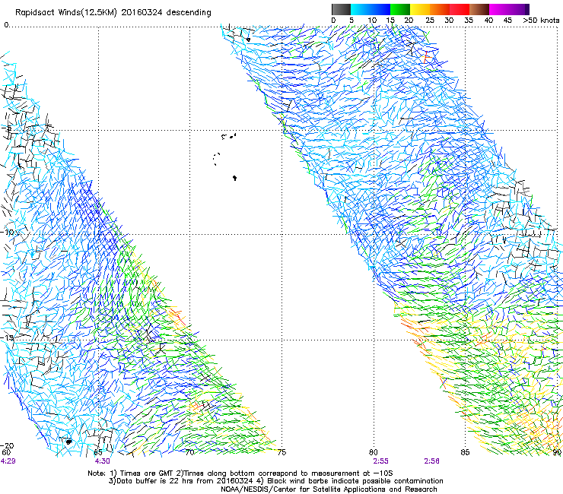Click the '30' label under the color legend
This screenshot has height=494, width=563.
coord(449,21)
